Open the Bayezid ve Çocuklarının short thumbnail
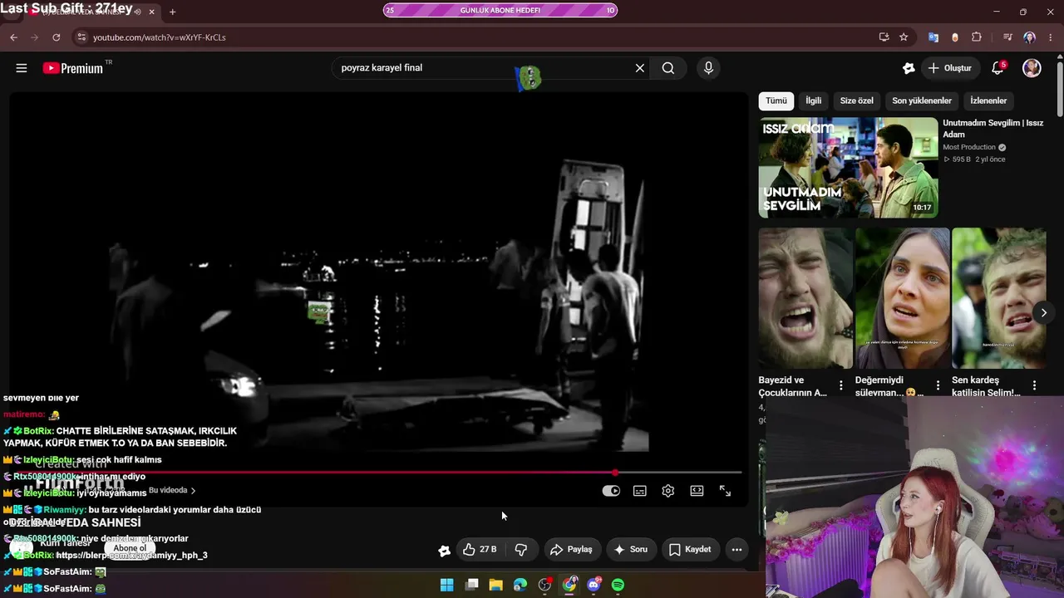The height and width of the screenshot is (598, 1064). coord(805,298)
